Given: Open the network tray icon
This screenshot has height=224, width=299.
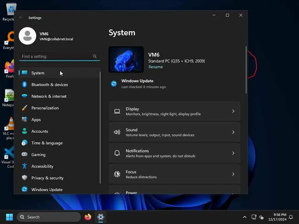Looking at the screenshot, I should tap(254, 217).
